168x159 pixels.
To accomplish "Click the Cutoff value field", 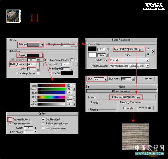I will 29,128.
